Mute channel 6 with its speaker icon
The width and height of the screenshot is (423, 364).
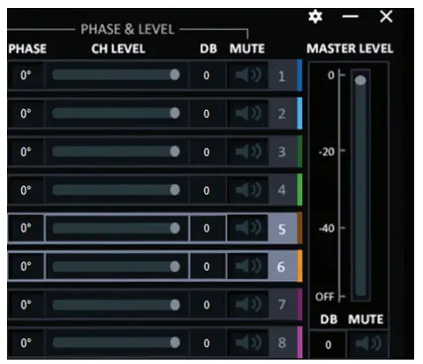click(x=248, y=266)
